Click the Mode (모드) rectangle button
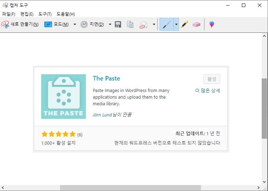 coord(57,24)
